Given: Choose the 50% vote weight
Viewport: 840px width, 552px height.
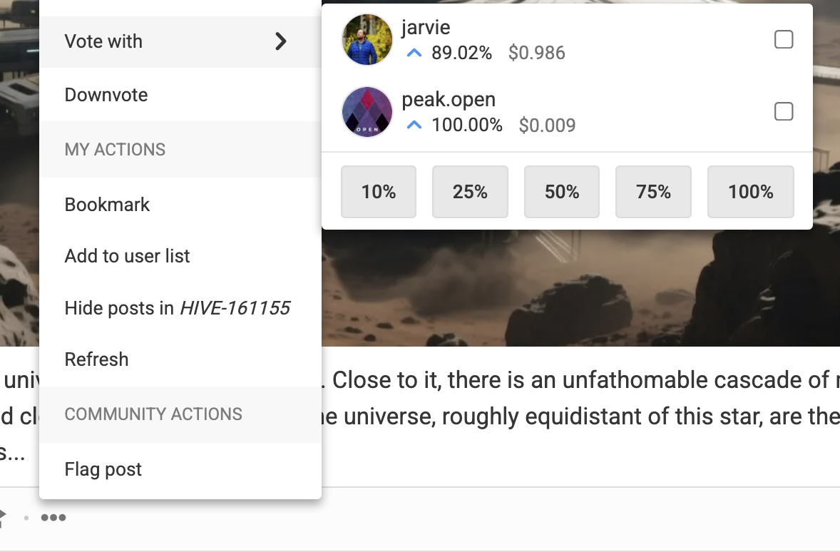Looking at the screenshot, I should tap(562, 192).
